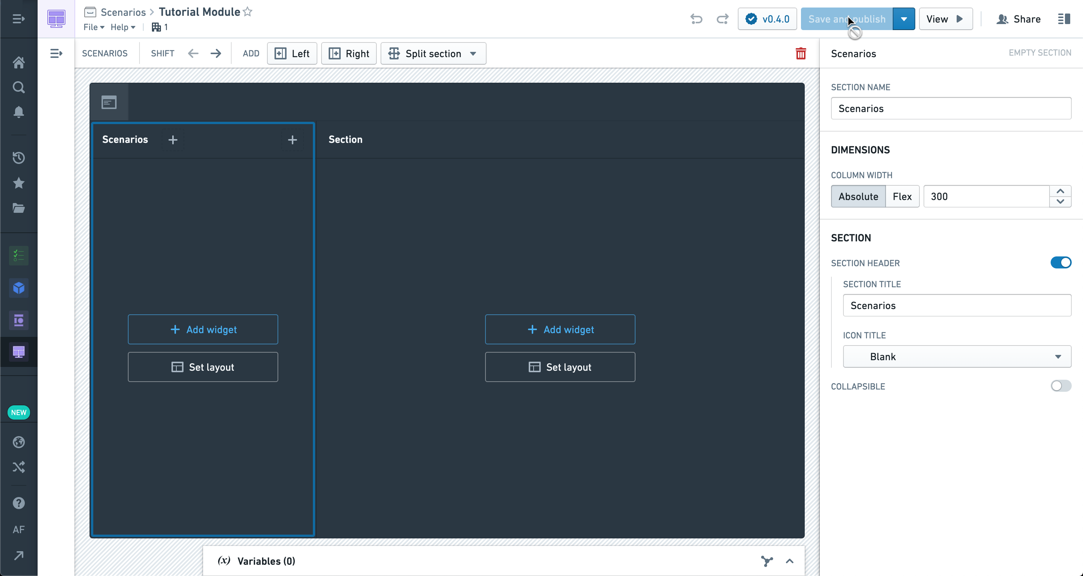Viewport: 1083px width, 576px height.
Task: Open Favorites star icon in sidebar
Action: tap(18, 183)
